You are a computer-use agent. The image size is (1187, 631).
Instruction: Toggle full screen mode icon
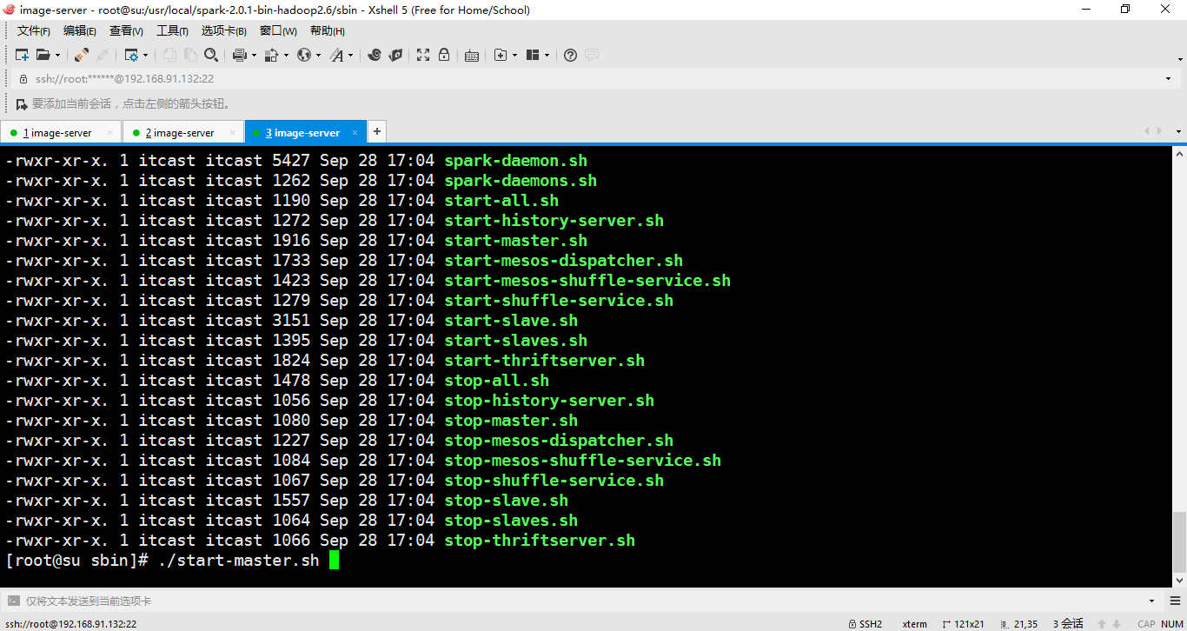[x=423, y=55]
